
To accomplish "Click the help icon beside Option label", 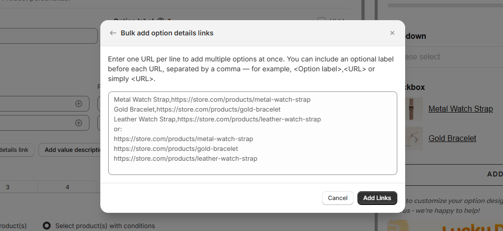I will coord(160,21).
